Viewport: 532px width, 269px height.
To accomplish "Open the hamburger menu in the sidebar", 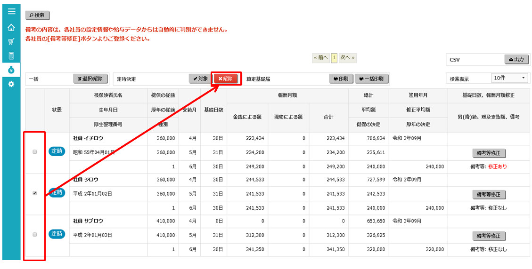I will [11, 11].
